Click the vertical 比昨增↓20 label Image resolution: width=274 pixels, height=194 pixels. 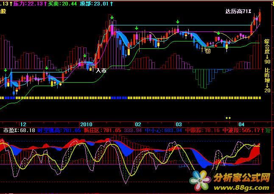click(x=267, y=80)
